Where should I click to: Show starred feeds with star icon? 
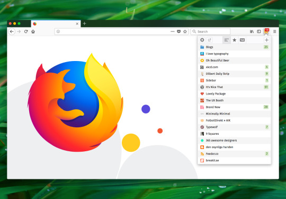[235, 40]
